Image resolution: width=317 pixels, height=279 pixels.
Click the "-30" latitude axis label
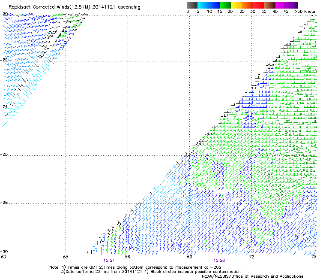pyautogui.click(x=4, y=252)
